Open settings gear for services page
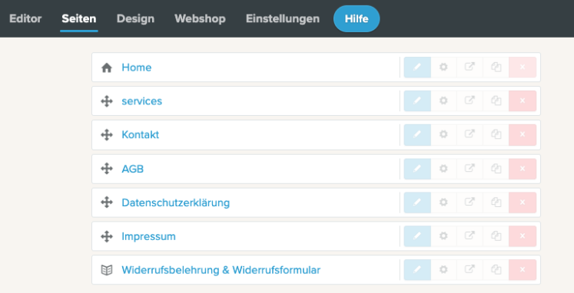Viewport: 574px width, 293px height. tap(443, 100)
